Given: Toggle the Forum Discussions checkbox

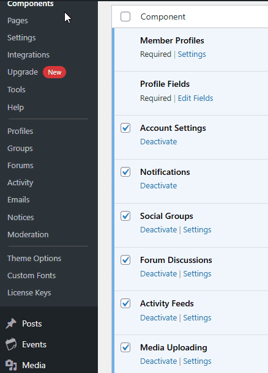Looking at the screenshot, I should click(x=125, y=260).
